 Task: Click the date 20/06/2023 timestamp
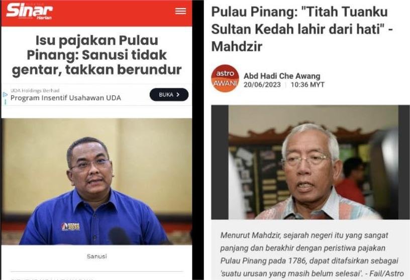point(262,85)
